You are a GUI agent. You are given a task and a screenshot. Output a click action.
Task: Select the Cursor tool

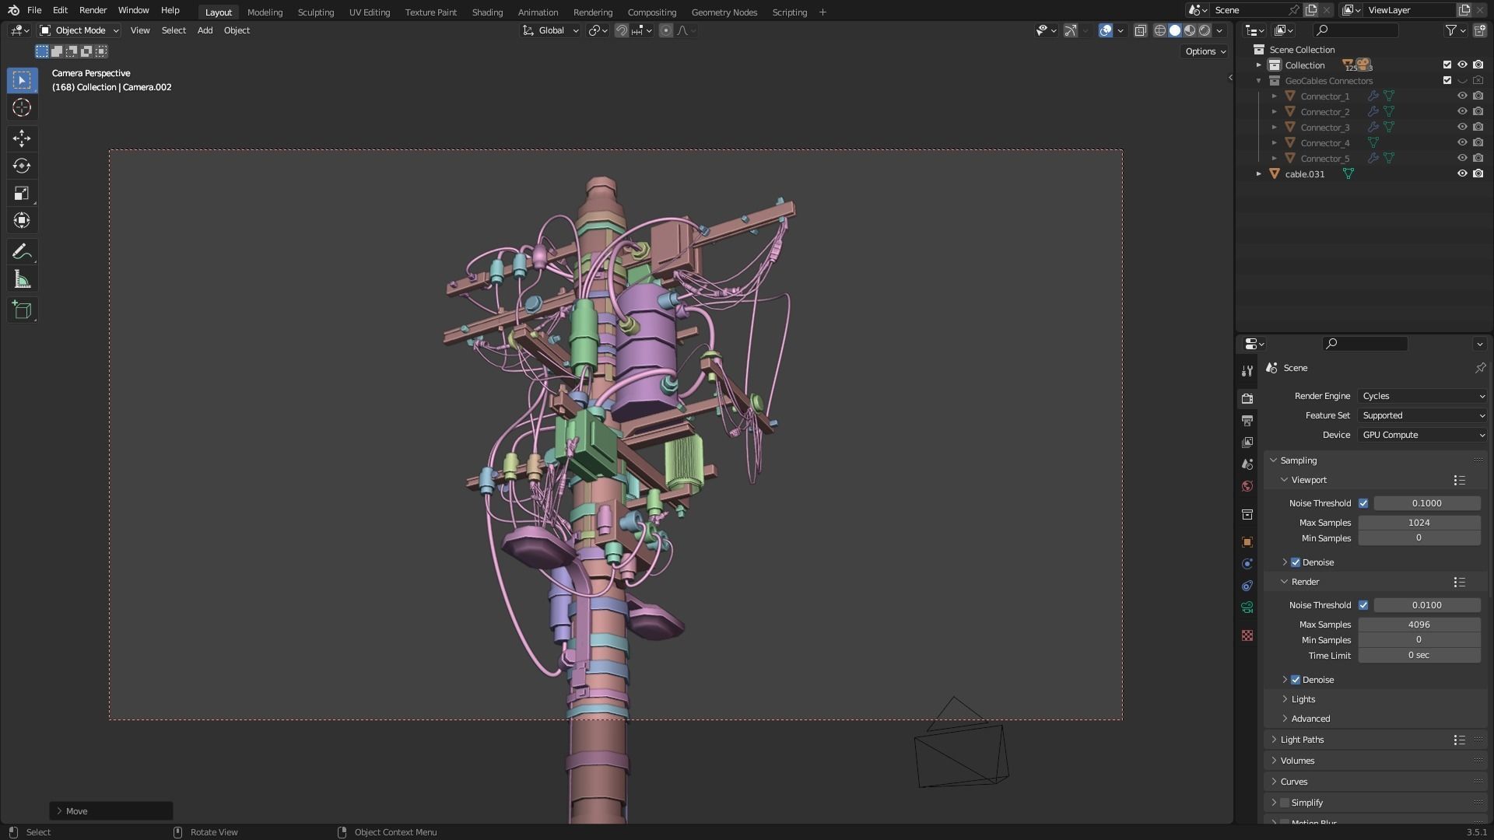coord(22,107)
